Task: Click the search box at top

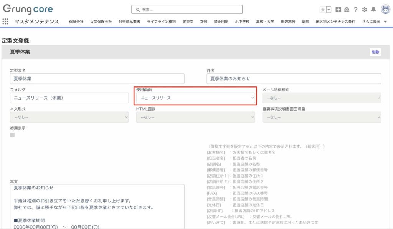Action: (187, 10)
